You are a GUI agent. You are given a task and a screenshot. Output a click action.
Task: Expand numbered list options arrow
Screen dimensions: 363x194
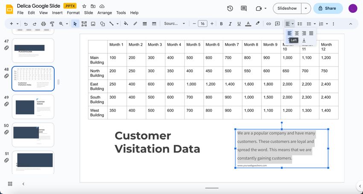(x=327, y=24)
